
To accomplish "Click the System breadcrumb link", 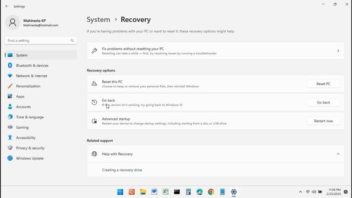I will click(98, 20).
